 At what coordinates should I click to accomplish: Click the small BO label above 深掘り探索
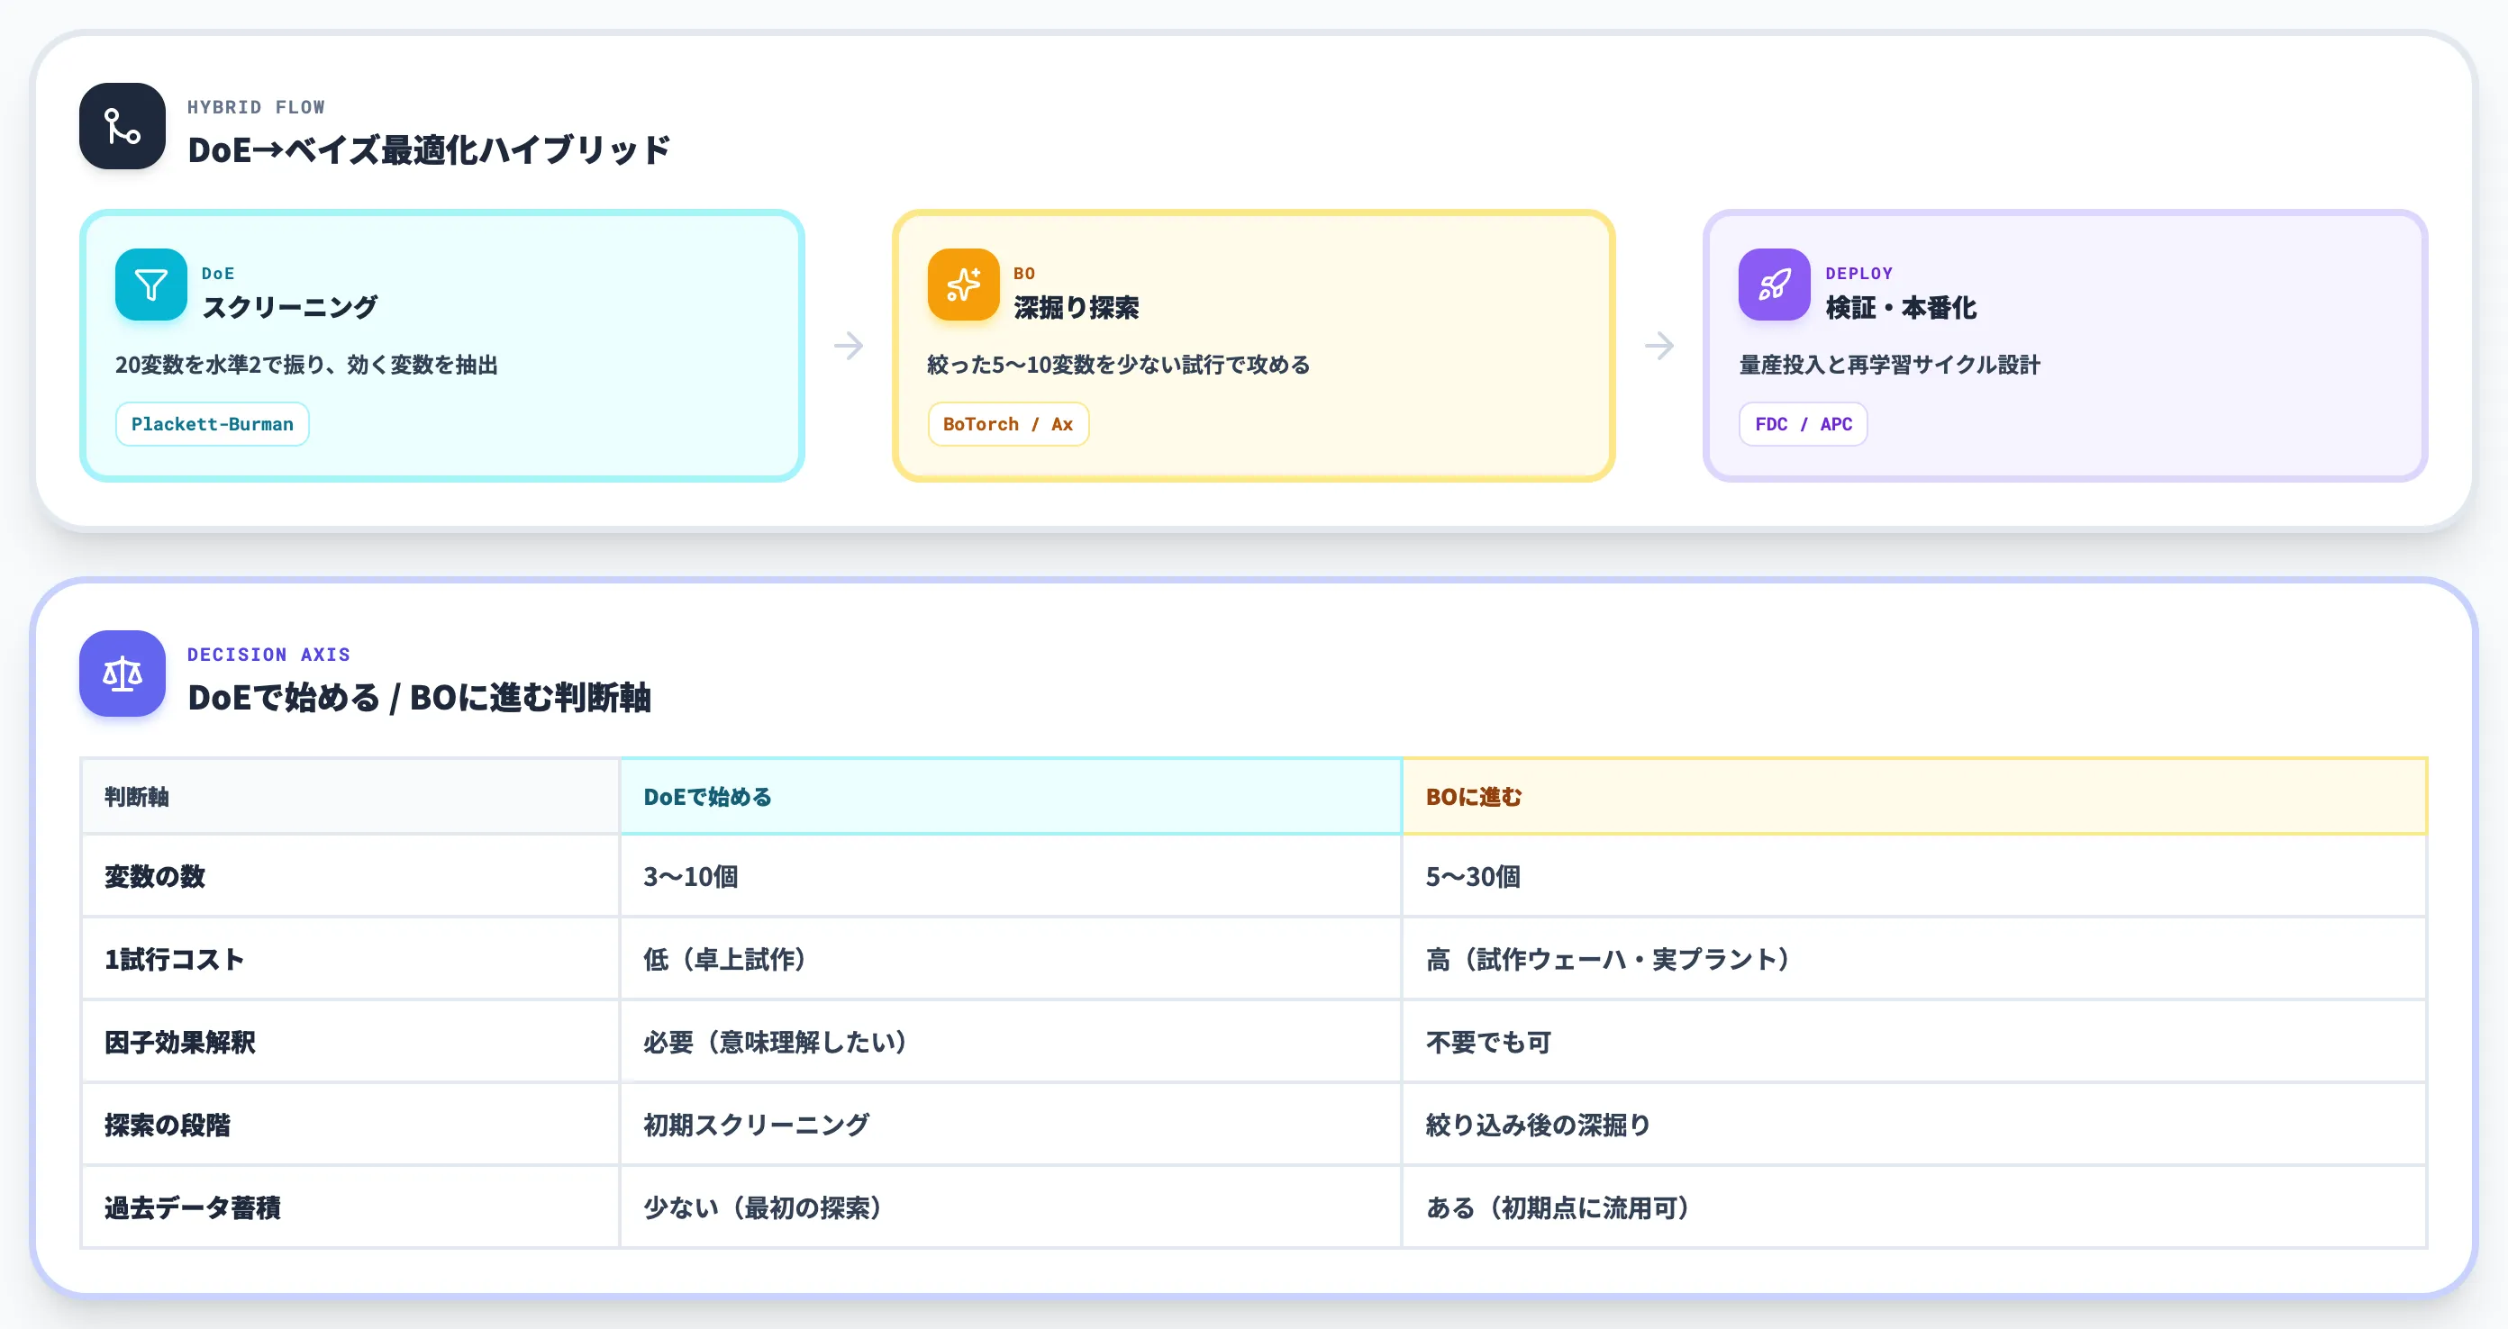[1024, 274]
